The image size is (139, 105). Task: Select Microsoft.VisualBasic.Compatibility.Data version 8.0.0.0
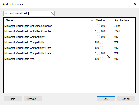tap(69, 48)
